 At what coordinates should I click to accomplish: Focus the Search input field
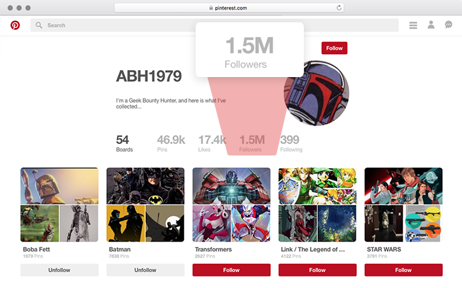215,25
